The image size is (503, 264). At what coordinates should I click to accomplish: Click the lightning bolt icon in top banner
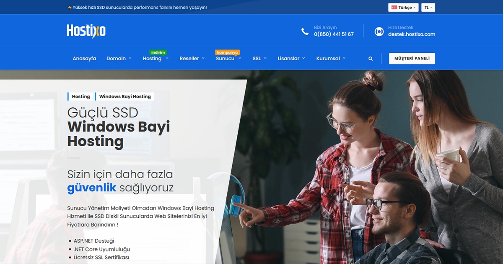point(69,7)
